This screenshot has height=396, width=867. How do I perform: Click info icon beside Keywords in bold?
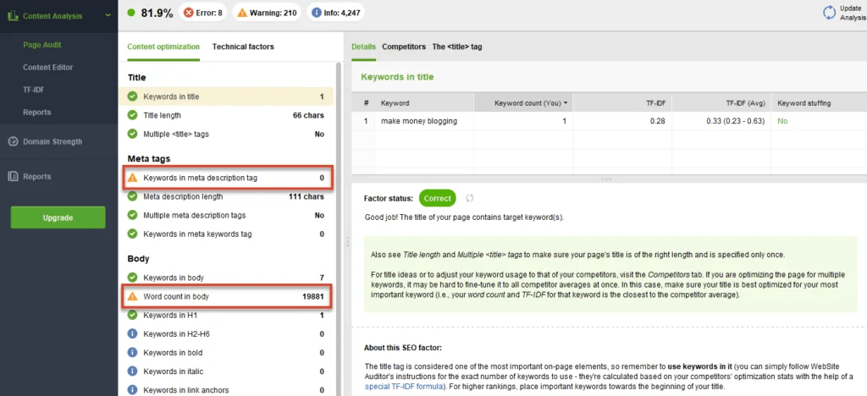tap(132, 352)
